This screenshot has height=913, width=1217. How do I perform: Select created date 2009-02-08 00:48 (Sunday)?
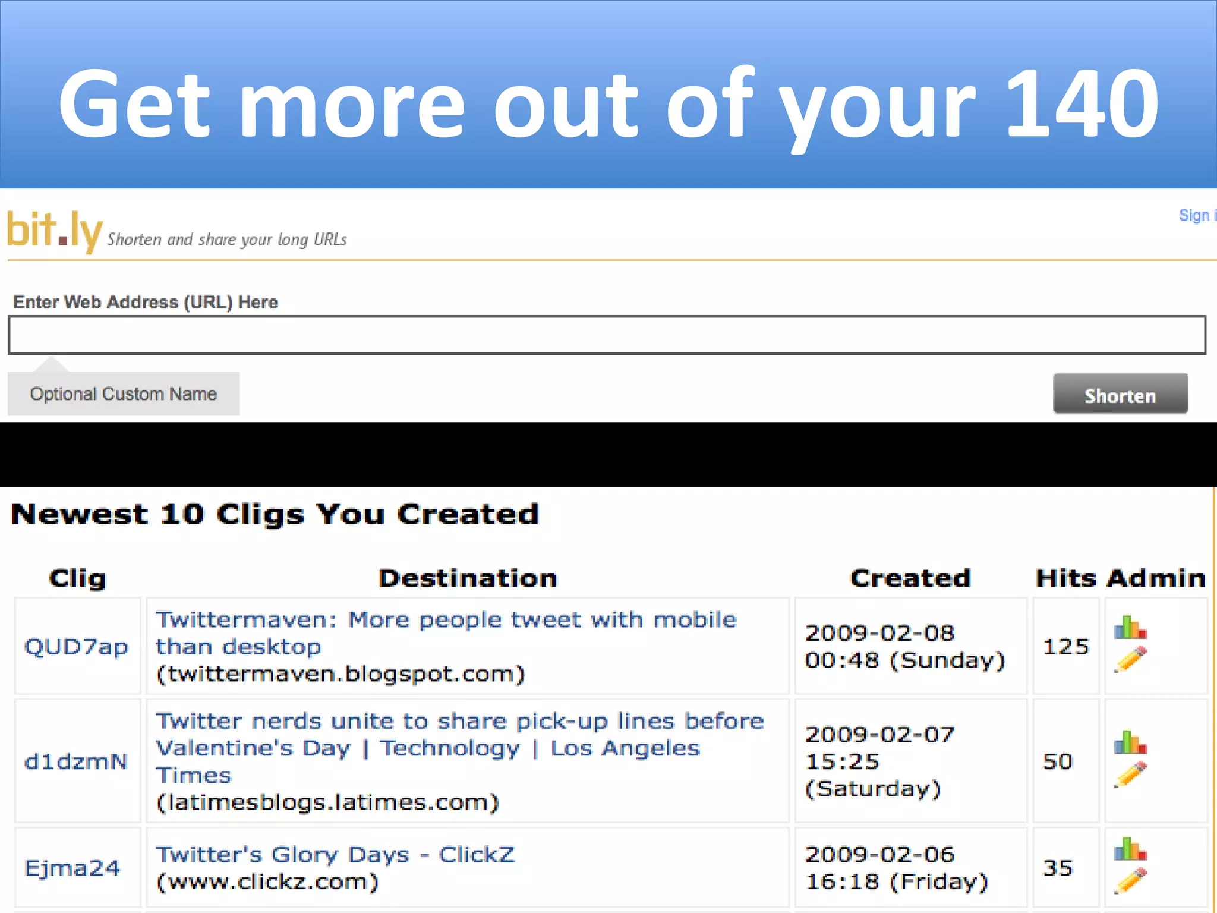(x=905, y=647)
